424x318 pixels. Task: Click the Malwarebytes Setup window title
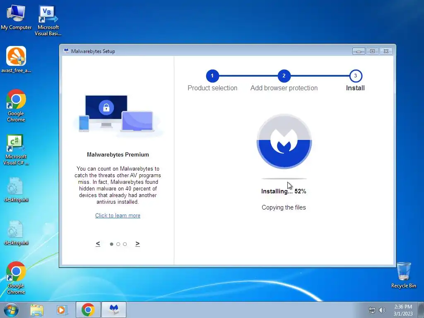pyautogui.click(x=93, y=51)
